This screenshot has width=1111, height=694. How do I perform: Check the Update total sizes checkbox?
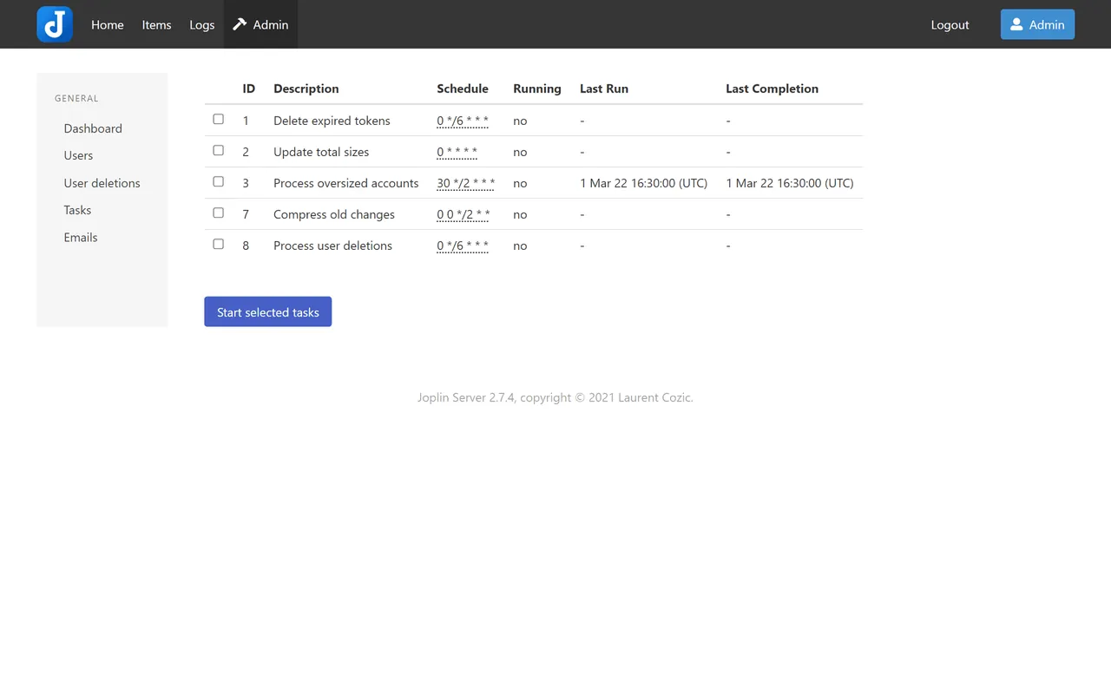219,151
